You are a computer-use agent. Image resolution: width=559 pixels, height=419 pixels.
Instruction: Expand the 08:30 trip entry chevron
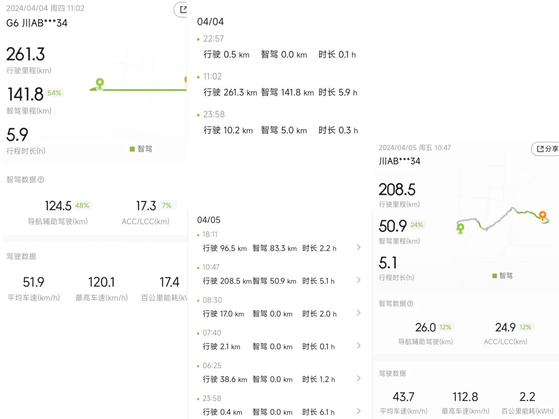pyautogui.click(x=359, y=313)
